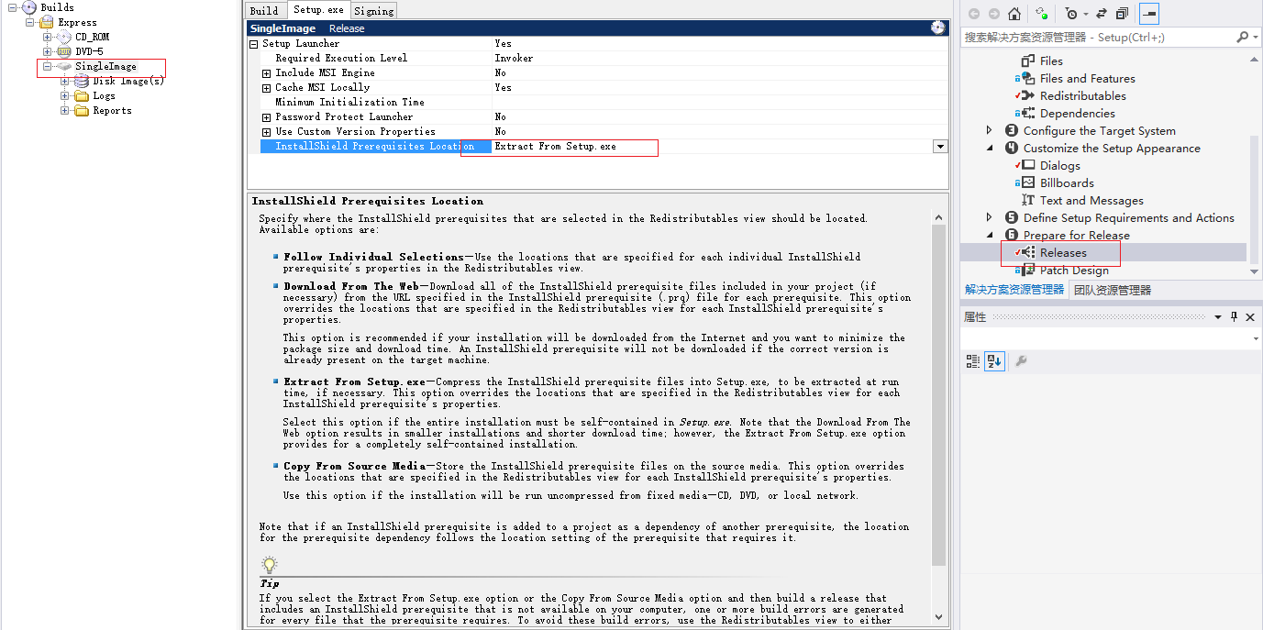Switch to the Signing tab
Image resolution: width=1263 pixels, height=630 pixels.
click(372, 10)
